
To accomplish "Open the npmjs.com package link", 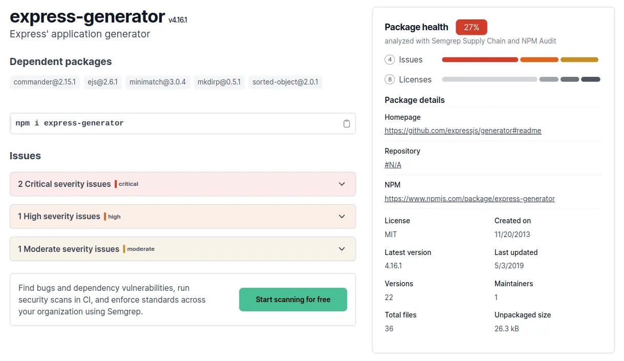I will pos(469,199).
